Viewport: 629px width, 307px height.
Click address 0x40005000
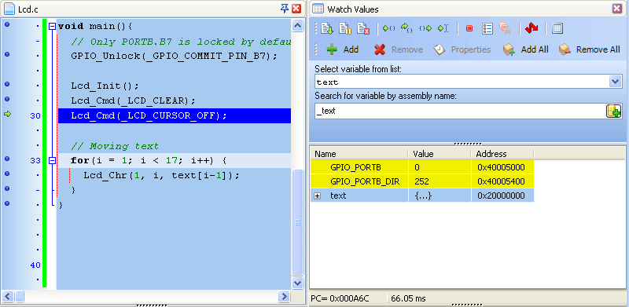(501, 166)
